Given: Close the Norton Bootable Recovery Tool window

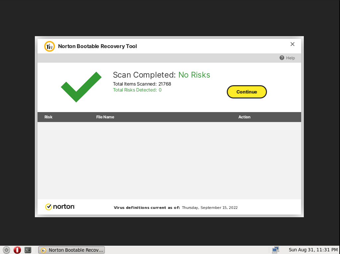Looking at the screenshot, I should point(292,44).
